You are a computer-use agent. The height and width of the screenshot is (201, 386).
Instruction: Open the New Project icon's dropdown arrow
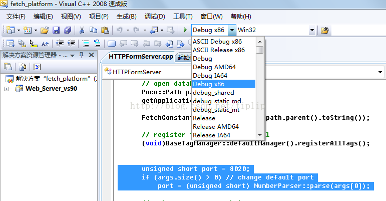(19, 30)
